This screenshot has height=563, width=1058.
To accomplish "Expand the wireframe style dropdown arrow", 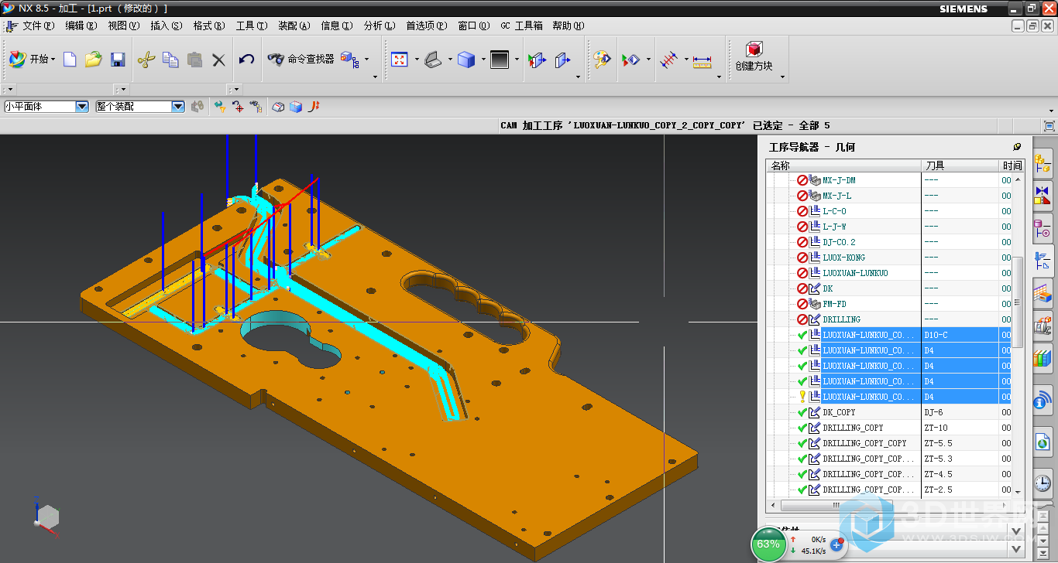I will pyautogui.click(x=449, y=59).
